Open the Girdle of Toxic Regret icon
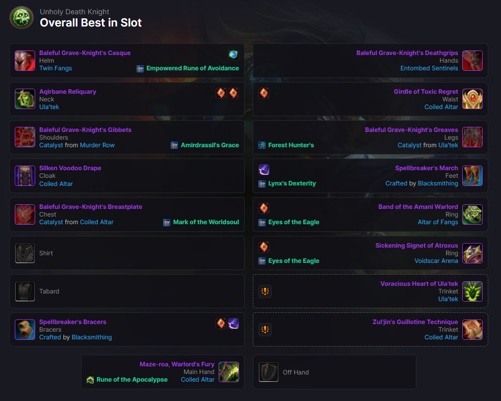 coord(472,99)
